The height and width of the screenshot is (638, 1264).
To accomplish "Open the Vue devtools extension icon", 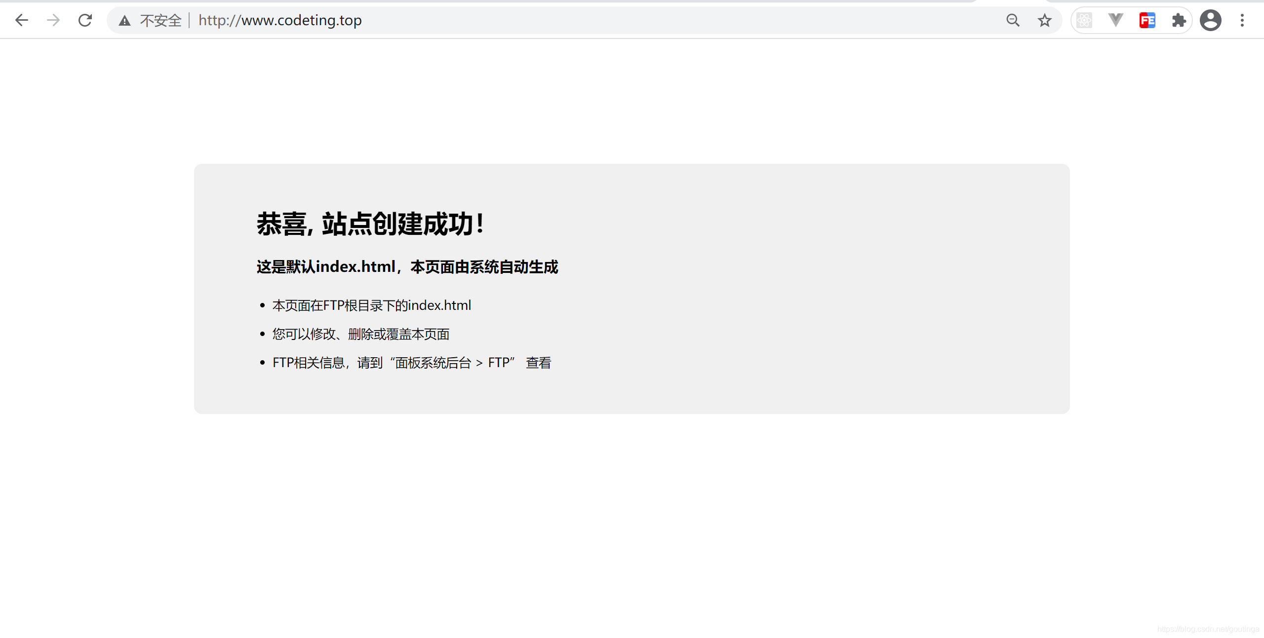I will coord(1116,20).
